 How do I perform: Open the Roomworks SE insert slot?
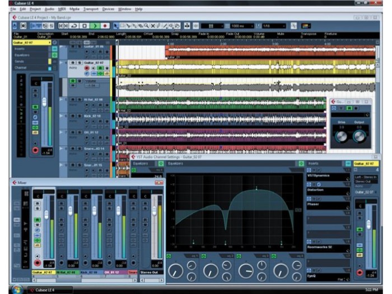click(328, 248)
